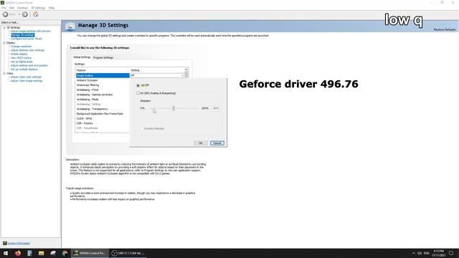Click the Home icon in the toolbar
Image resolution: width=459 pixels, height=258 pixels.
tap(36, 14)
